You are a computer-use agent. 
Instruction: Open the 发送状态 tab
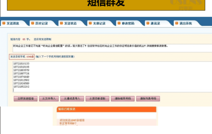click(70, 23)
